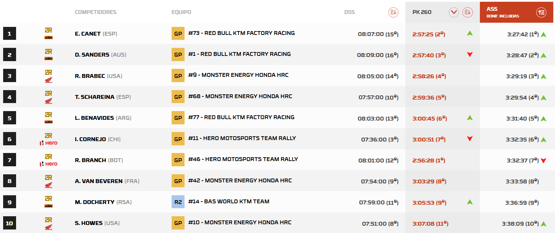Click the COMPETIDORES column header

[95, 12]
